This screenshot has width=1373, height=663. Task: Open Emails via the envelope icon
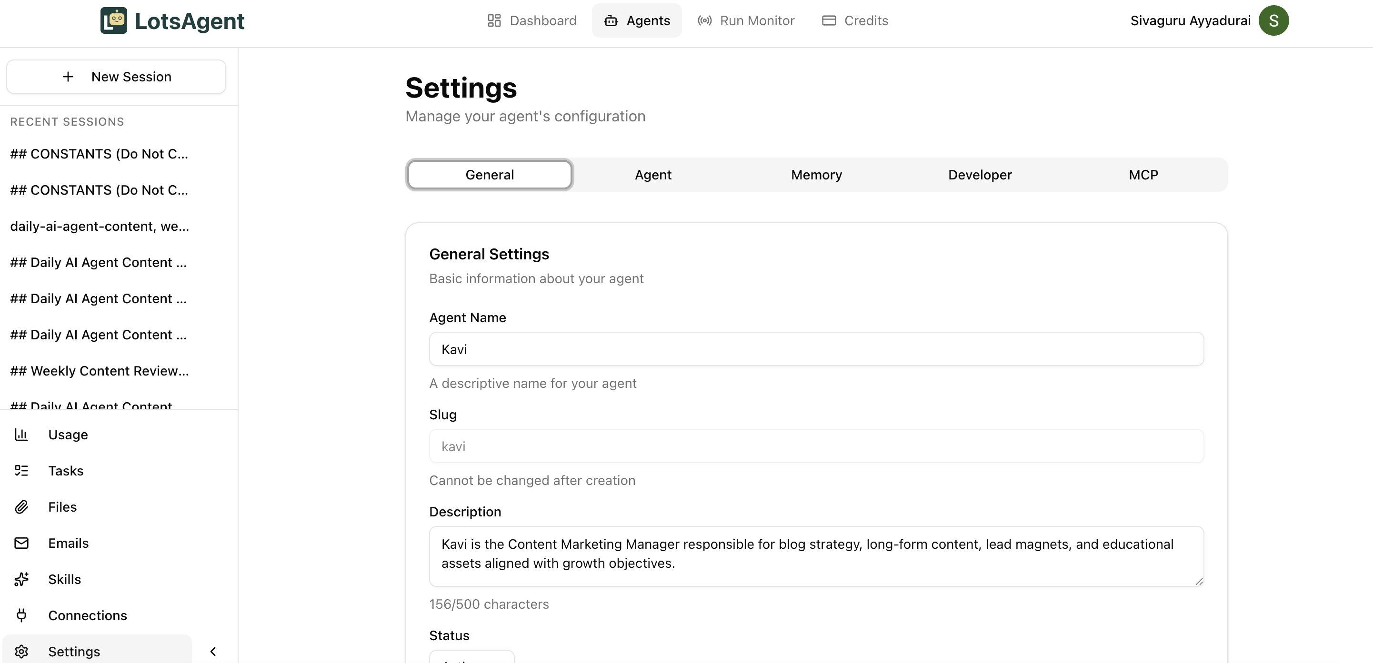click(x=21, y=543)
